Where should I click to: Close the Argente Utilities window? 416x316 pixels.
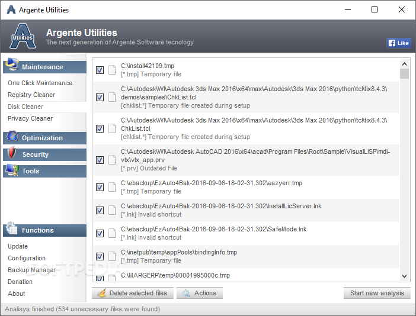402,10
